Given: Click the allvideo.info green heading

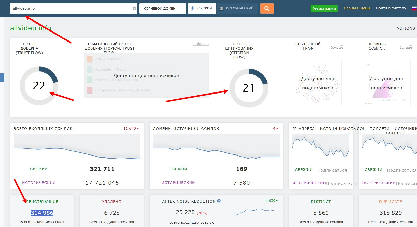Looking at the screenshot, I should click(x=31, y=28).
